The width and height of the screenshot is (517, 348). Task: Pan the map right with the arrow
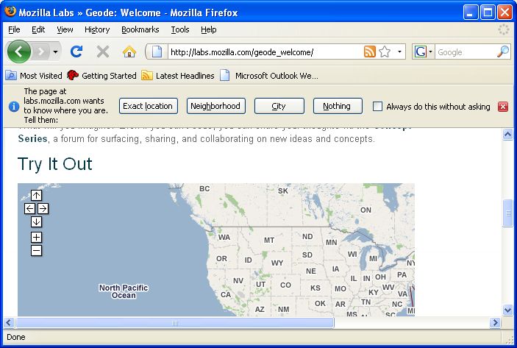43,208
